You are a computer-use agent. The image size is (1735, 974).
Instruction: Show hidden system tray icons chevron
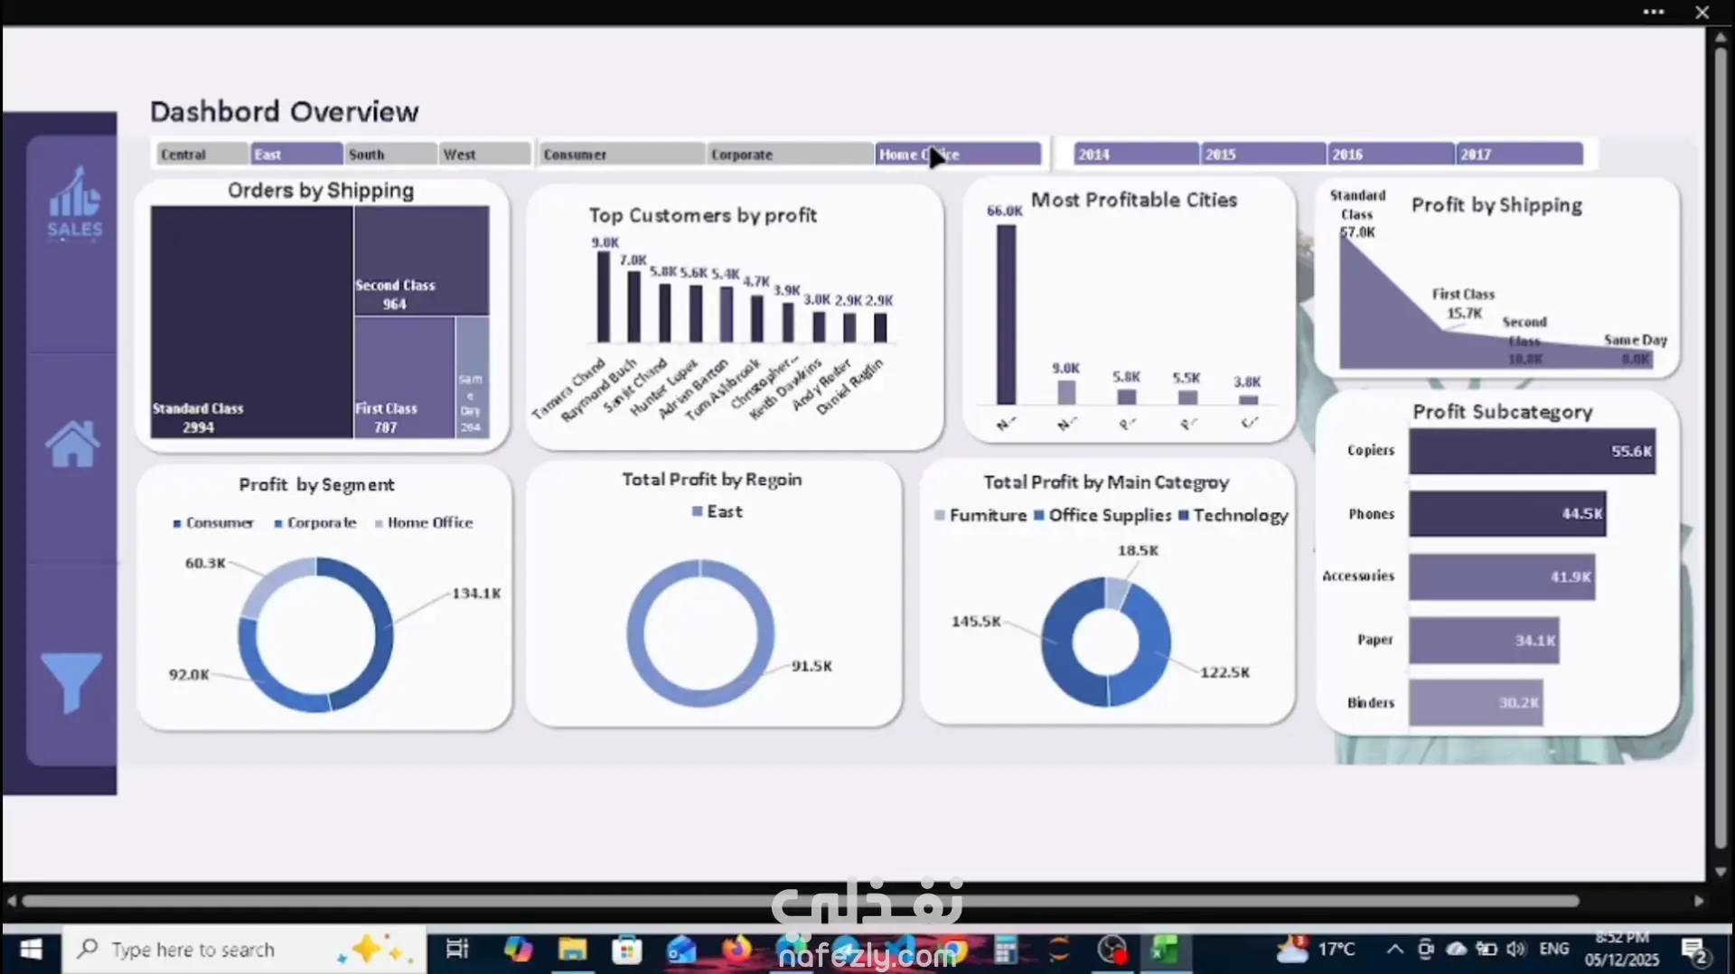click(x=1394, y=950)
